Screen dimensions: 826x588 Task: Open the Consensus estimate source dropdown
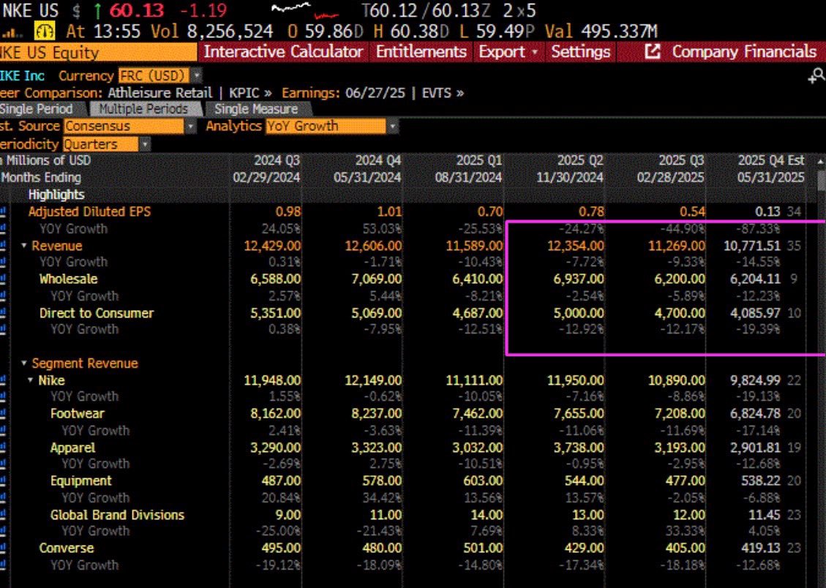point(191,127)
